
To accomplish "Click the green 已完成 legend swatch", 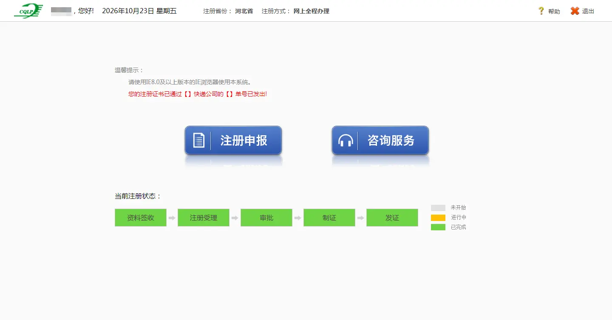I will tap(438, 227).
